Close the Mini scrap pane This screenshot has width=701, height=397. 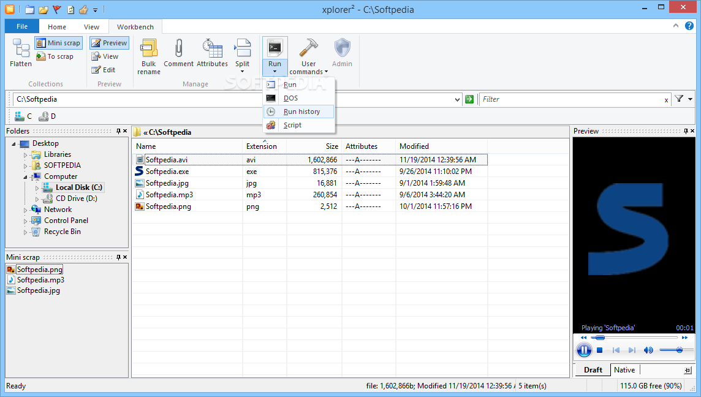click(x=125, y=257)
